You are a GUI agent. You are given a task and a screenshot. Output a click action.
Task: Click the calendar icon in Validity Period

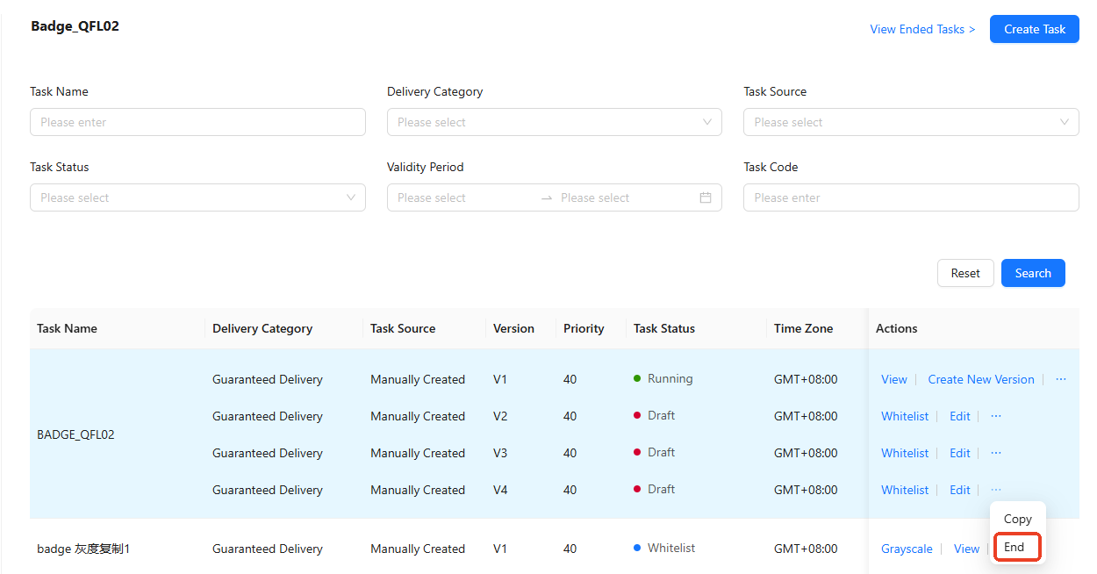click(x=706, y=197)
